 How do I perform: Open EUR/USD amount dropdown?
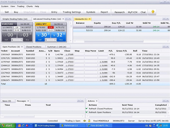tap(21, 40)
